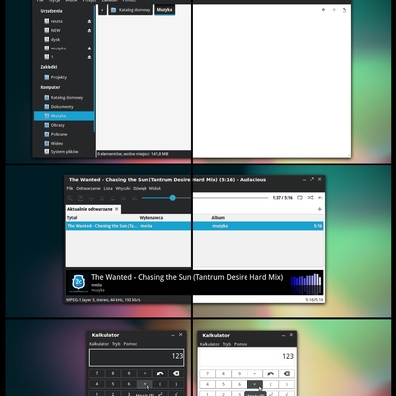The height and width of the screenshot is (396, 396).
Task: Click Muzyka button in path bar
Action: click(x=165, y=10)
